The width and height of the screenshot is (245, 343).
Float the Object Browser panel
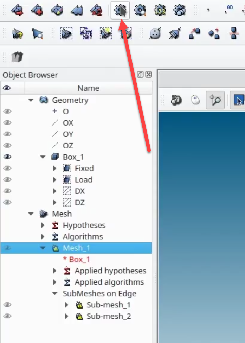click(140, 74)
